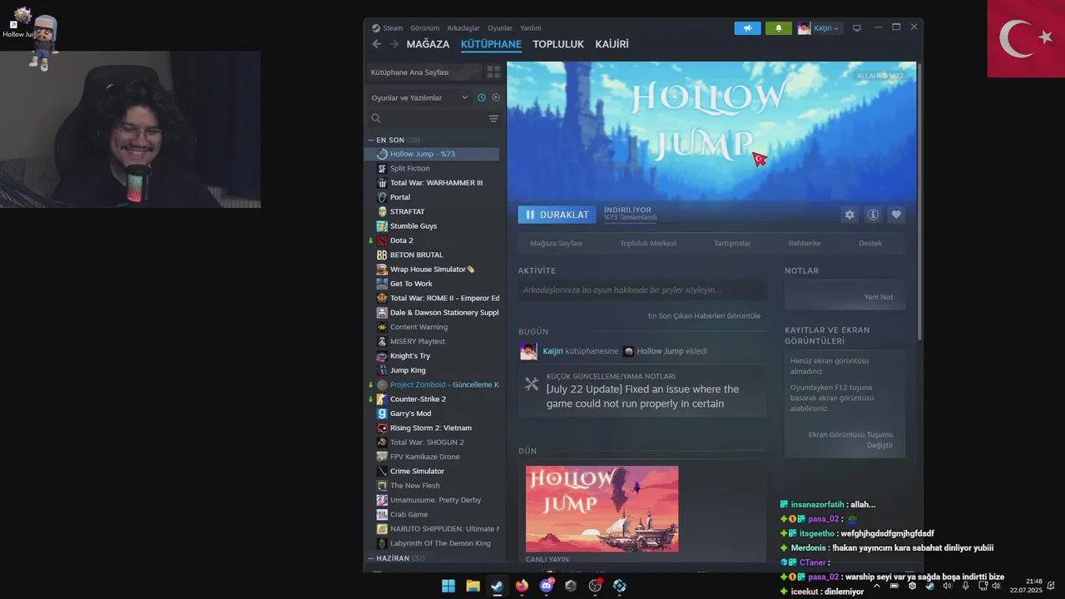Select Split Fiction in library
This screenshot has height=599, width=1065.
(433, 168)
